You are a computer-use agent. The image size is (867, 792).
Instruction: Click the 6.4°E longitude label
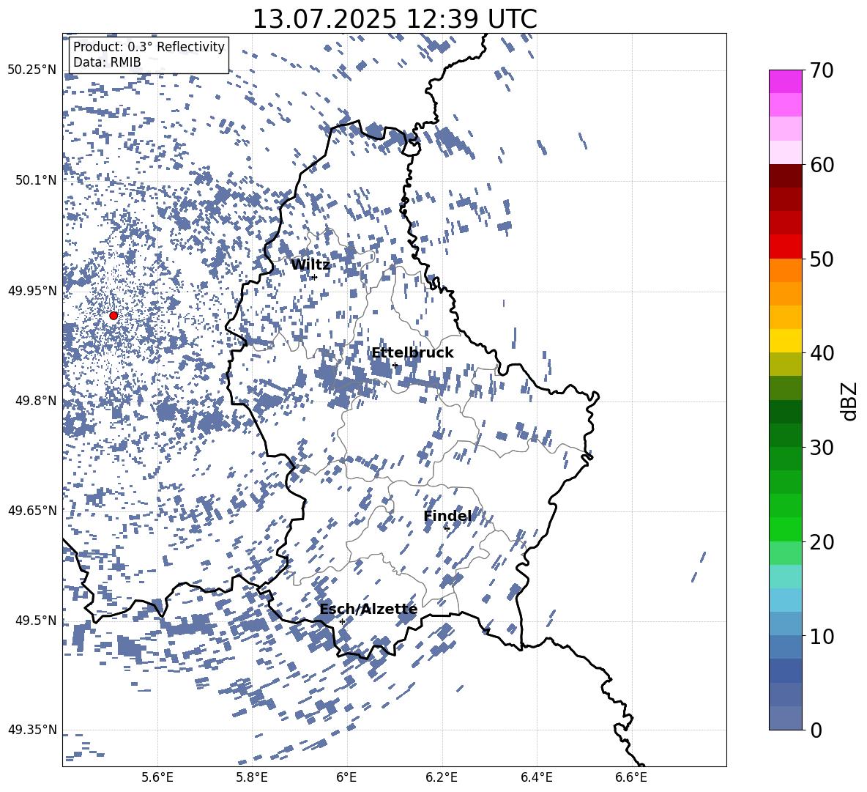tap(536, 777)
